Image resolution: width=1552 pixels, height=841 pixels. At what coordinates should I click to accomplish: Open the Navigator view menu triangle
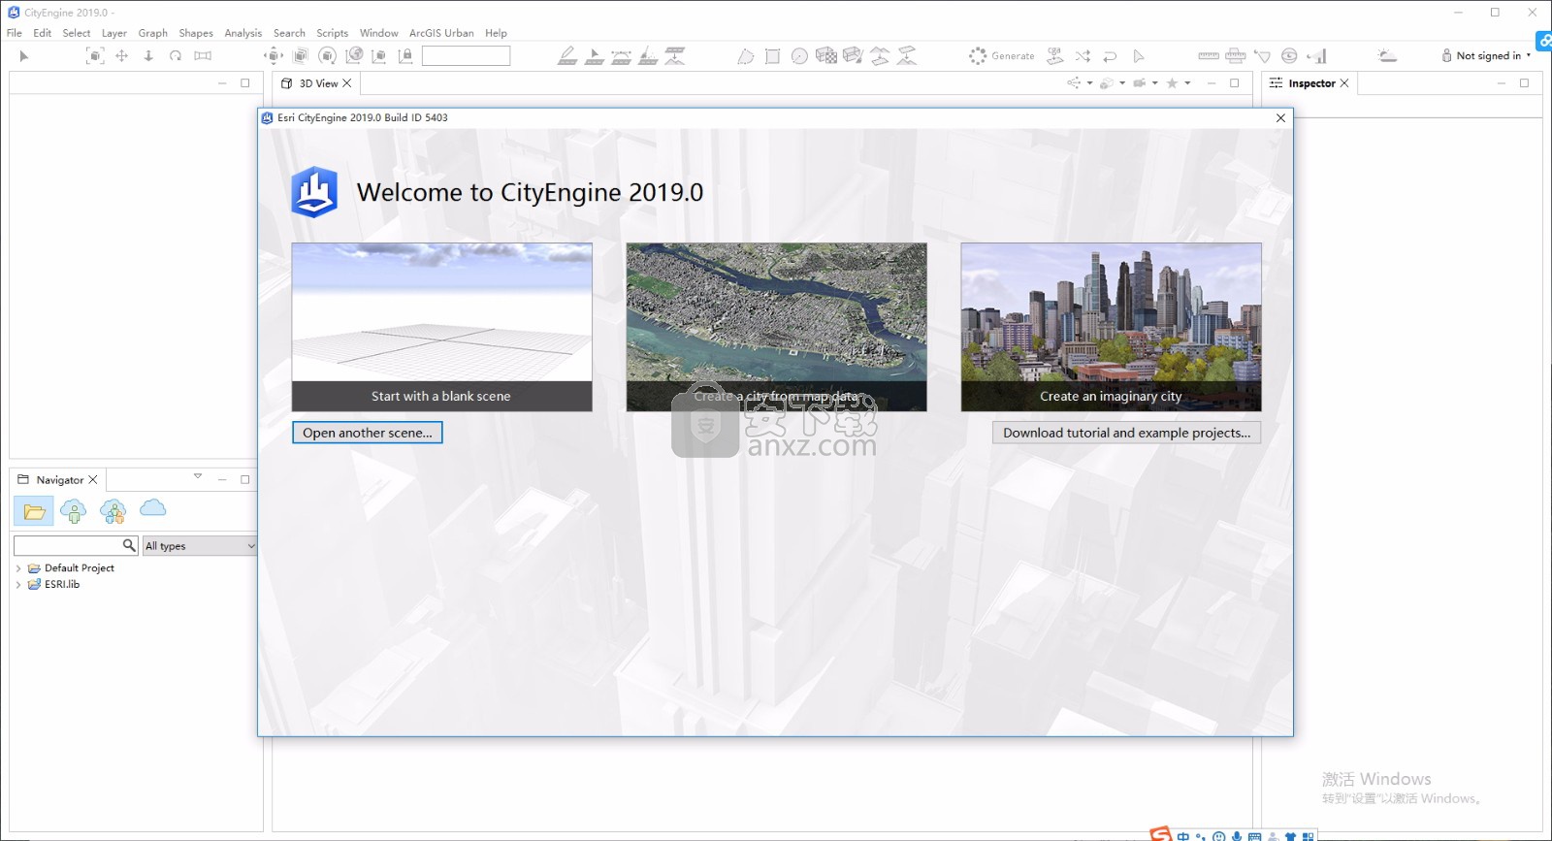tap(198, 476)
